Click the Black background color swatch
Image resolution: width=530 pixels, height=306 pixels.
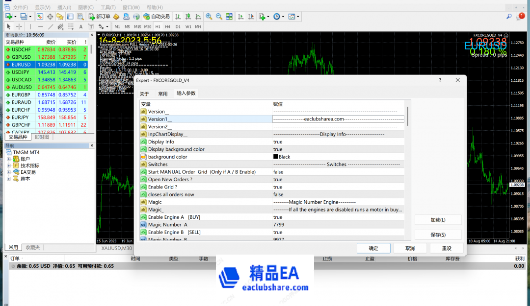pos(276,157)
